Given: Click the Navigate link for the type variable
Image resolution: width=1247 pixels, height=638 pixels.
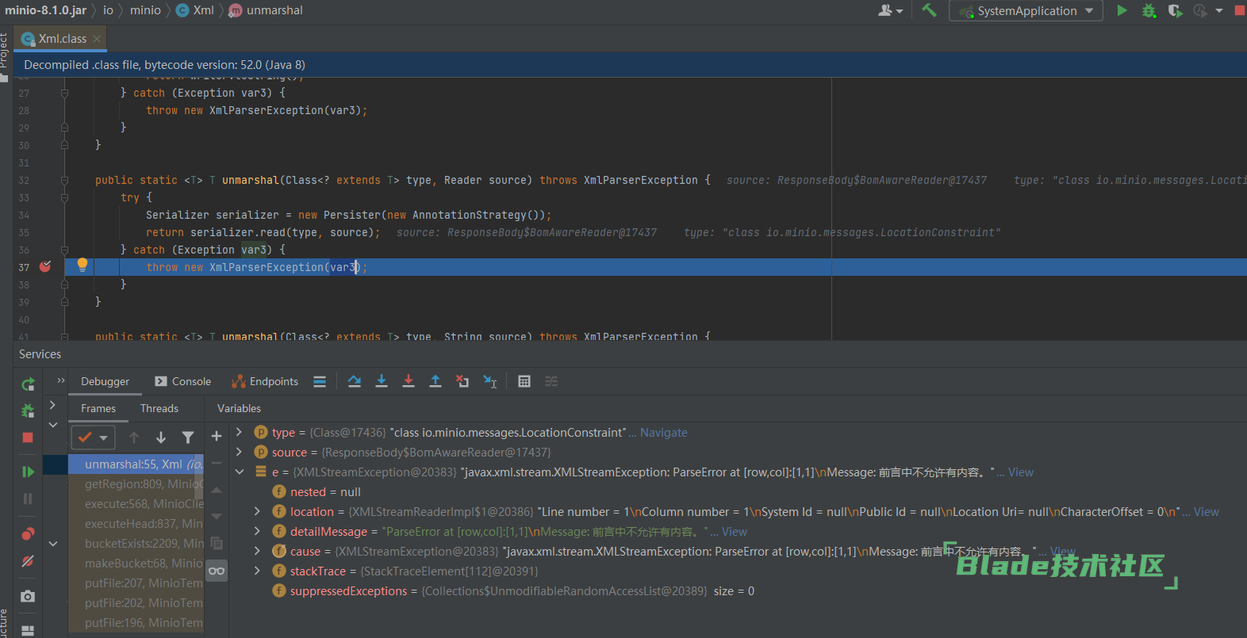Looking at the screenshot, I should click(x=664, y=433).
